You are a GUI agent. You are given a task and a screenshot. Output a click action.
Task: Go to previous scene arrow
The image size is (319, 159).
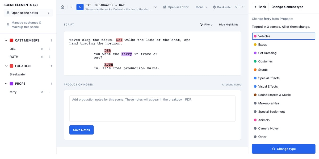click(x=72, y=7)
